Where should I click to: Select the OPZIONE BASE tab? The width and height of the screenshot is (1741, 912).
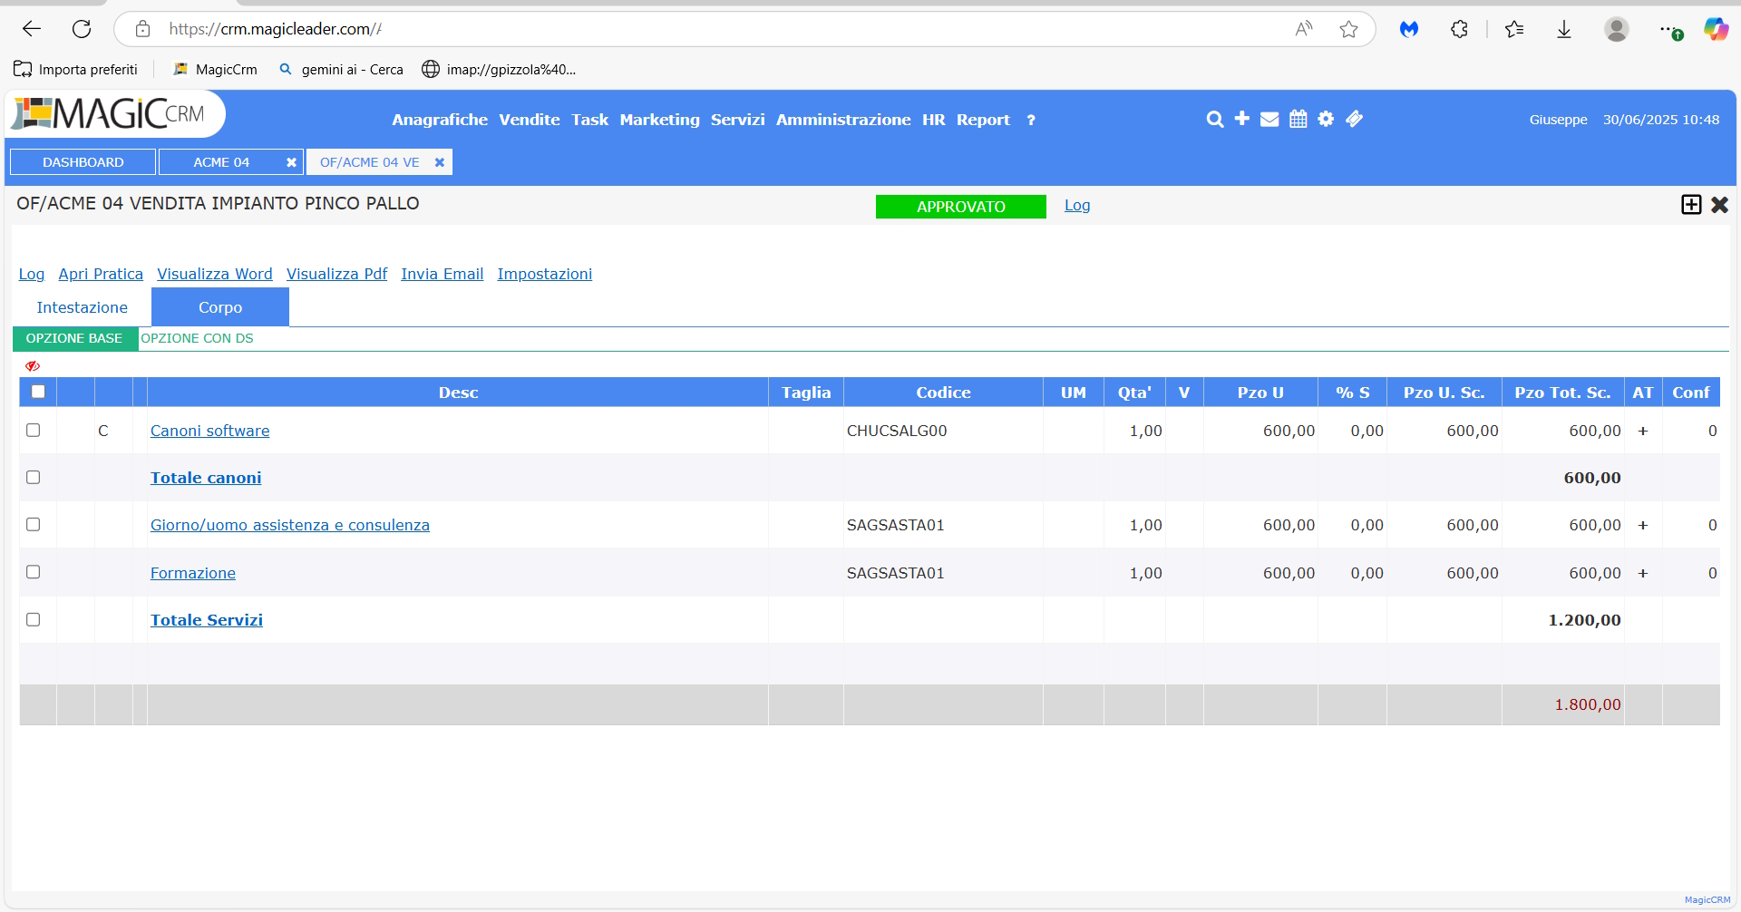pyautogui.click(x=74, y=338)
